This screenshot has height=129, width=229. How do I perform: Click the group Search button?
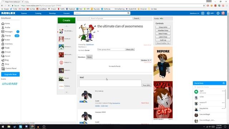137,18
